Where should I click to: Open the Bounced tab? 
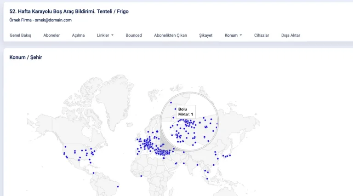(x=134, y=35)
